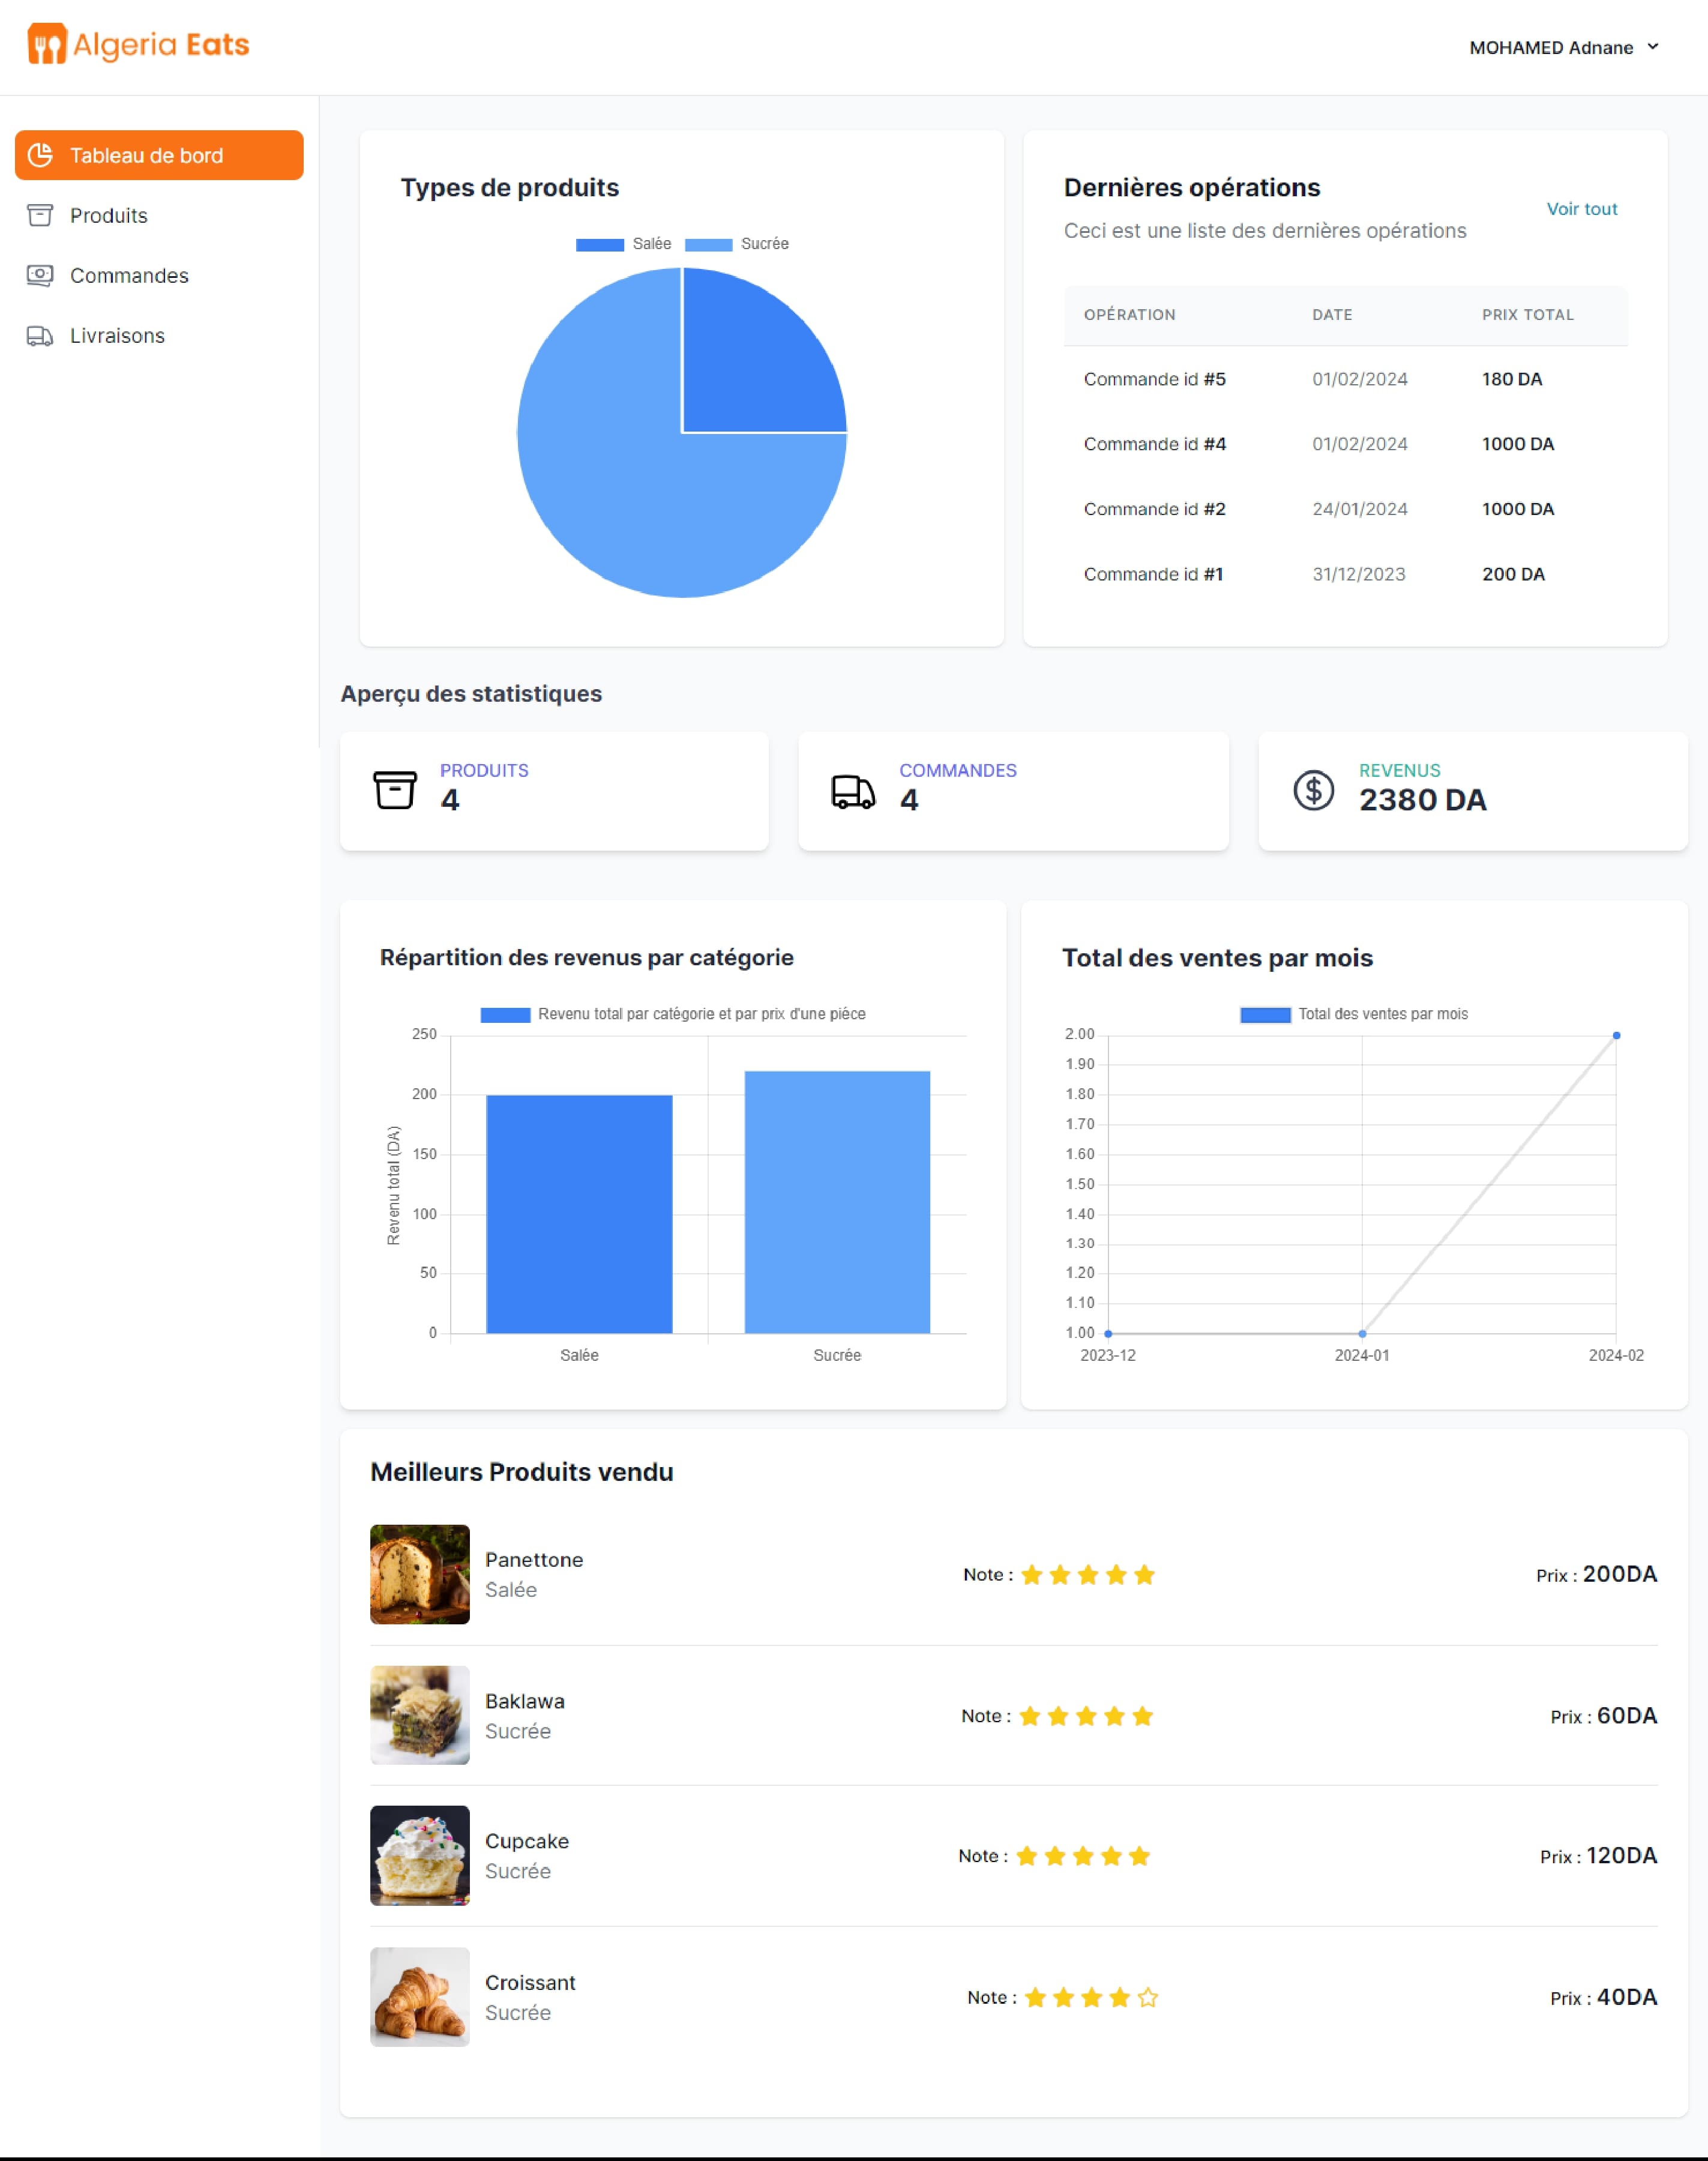1708x2161 pixels.
Task: Click the chevron beside the user name
Action: (x=1653, y=47)
